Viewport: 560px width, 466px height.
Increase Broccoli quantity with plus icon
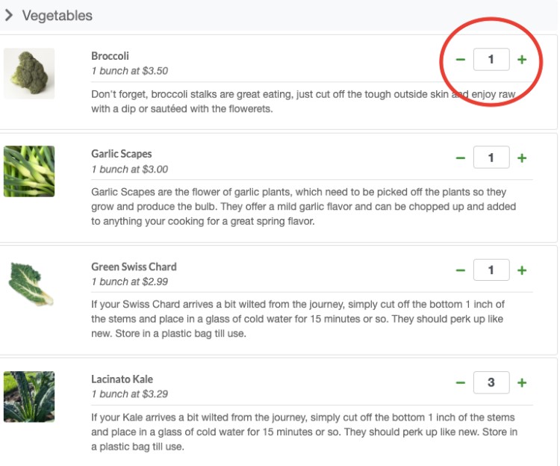(x=522, y=60)
